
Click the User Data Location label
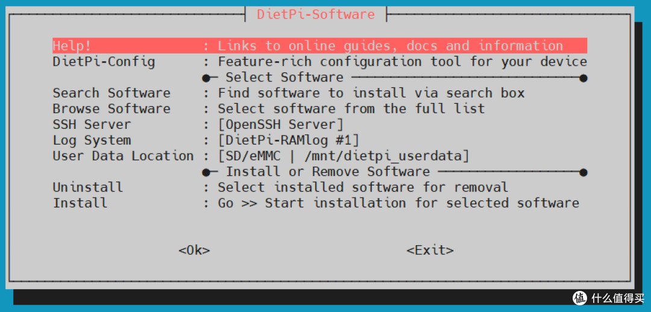(123, 155)
